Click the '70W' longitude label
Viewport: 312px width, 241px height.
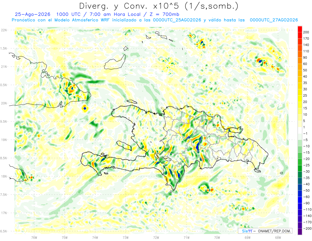(217, 237)
